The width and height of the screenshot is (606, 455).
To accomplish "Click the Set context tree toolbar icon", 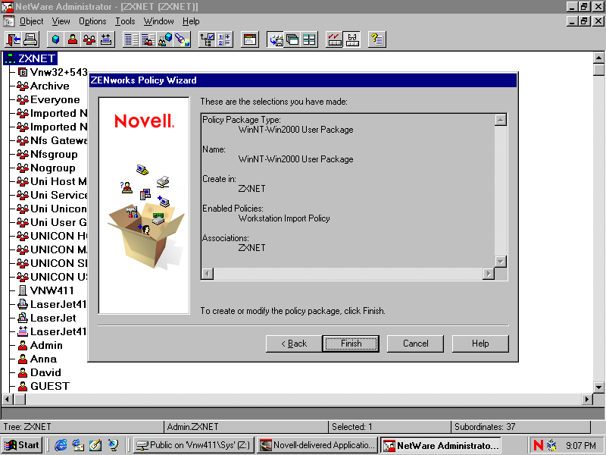I will click(207, 39).
